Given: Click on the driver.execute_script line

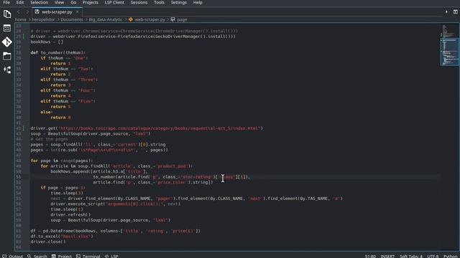Looking at the screenshot, I should (115, 204).
